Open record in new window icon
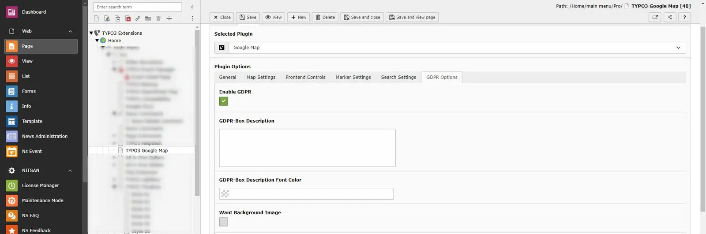Image resolution: width=706 pixels, height=234 pixels. click(655, 17)
